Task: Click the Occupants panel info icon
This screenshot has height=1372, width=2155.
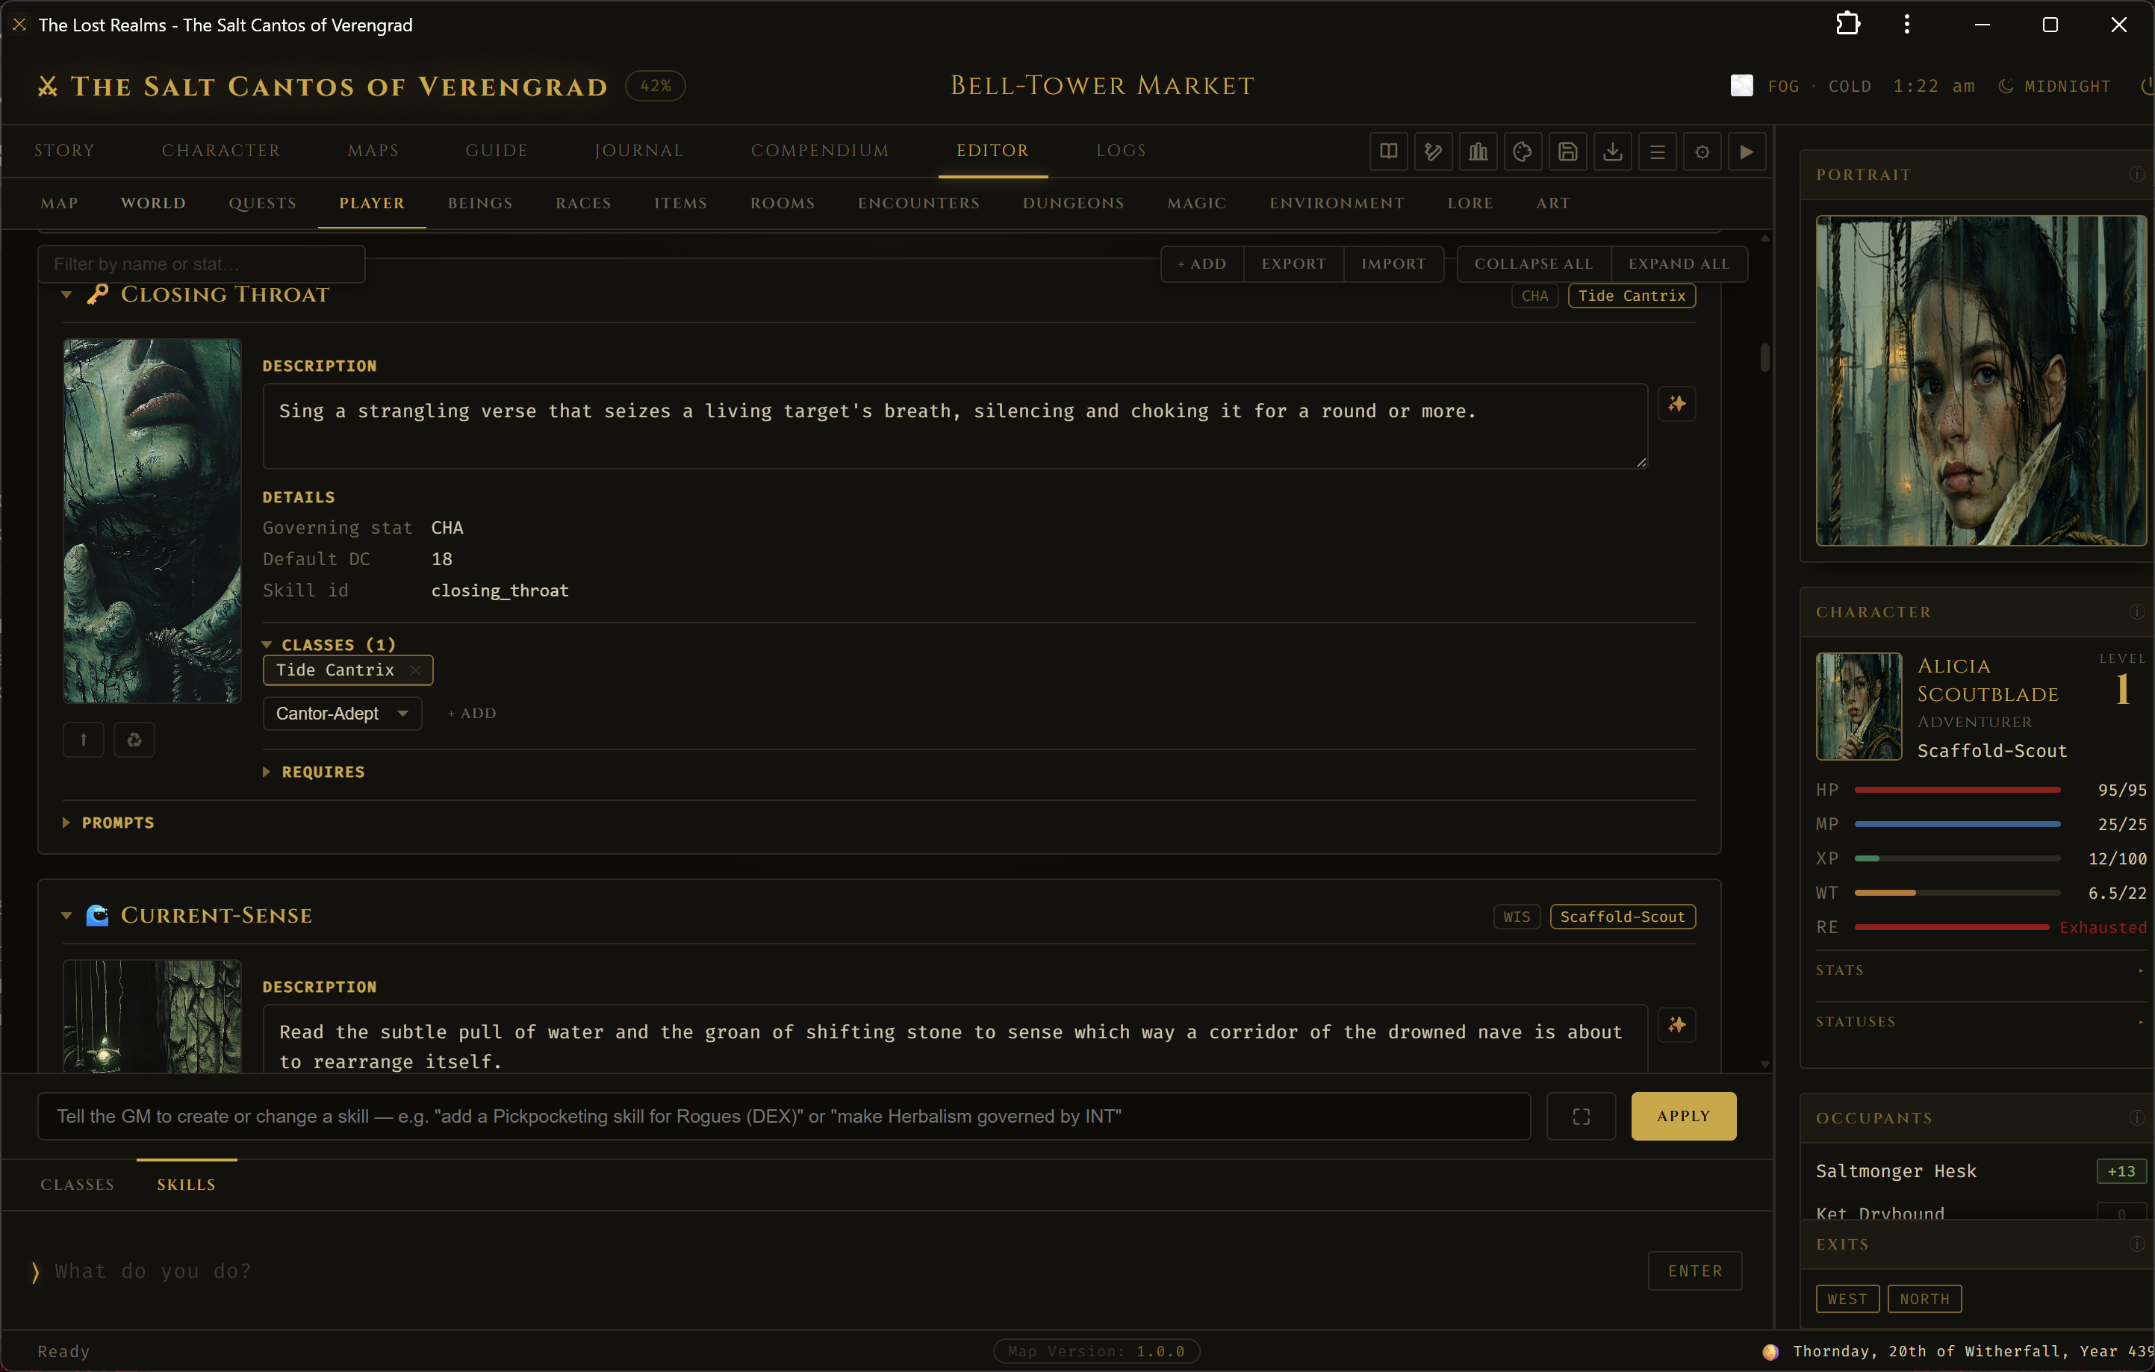Action: [x=2136, y=1118]
